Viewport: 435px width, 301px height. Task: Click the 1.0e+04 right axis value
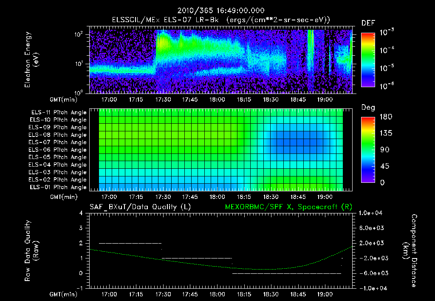370,213
